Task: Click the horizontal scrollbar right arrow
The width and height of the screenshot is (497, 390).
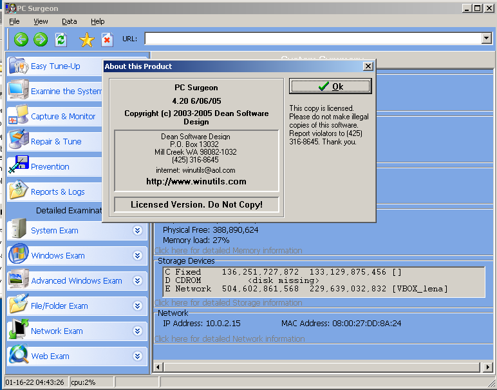Action: pos(488,367)
